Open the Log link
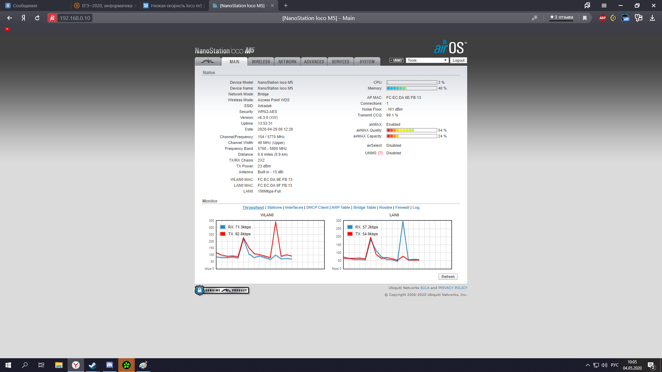 pos(416,207)
